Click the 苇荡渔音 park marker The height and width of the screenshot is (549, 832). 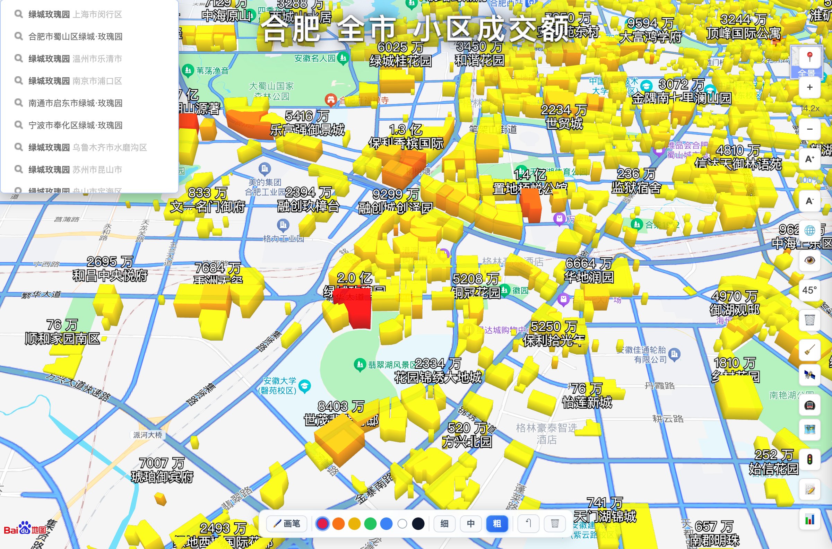pyautogui.click(x=188, y=71)
